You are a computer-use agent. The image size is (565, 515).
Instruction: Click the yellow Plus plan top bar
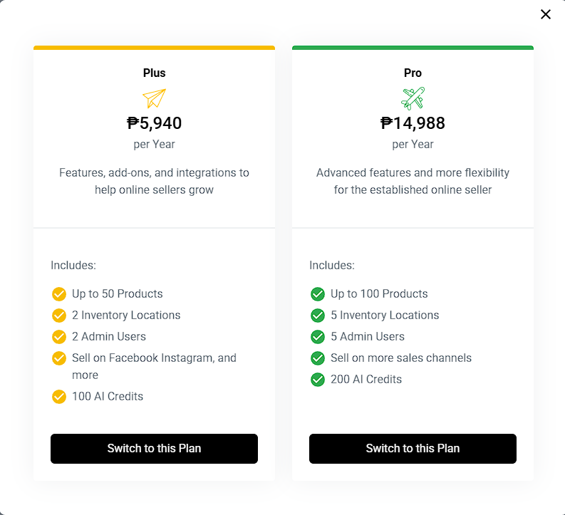pyautogui.click(x=154, y=48)
